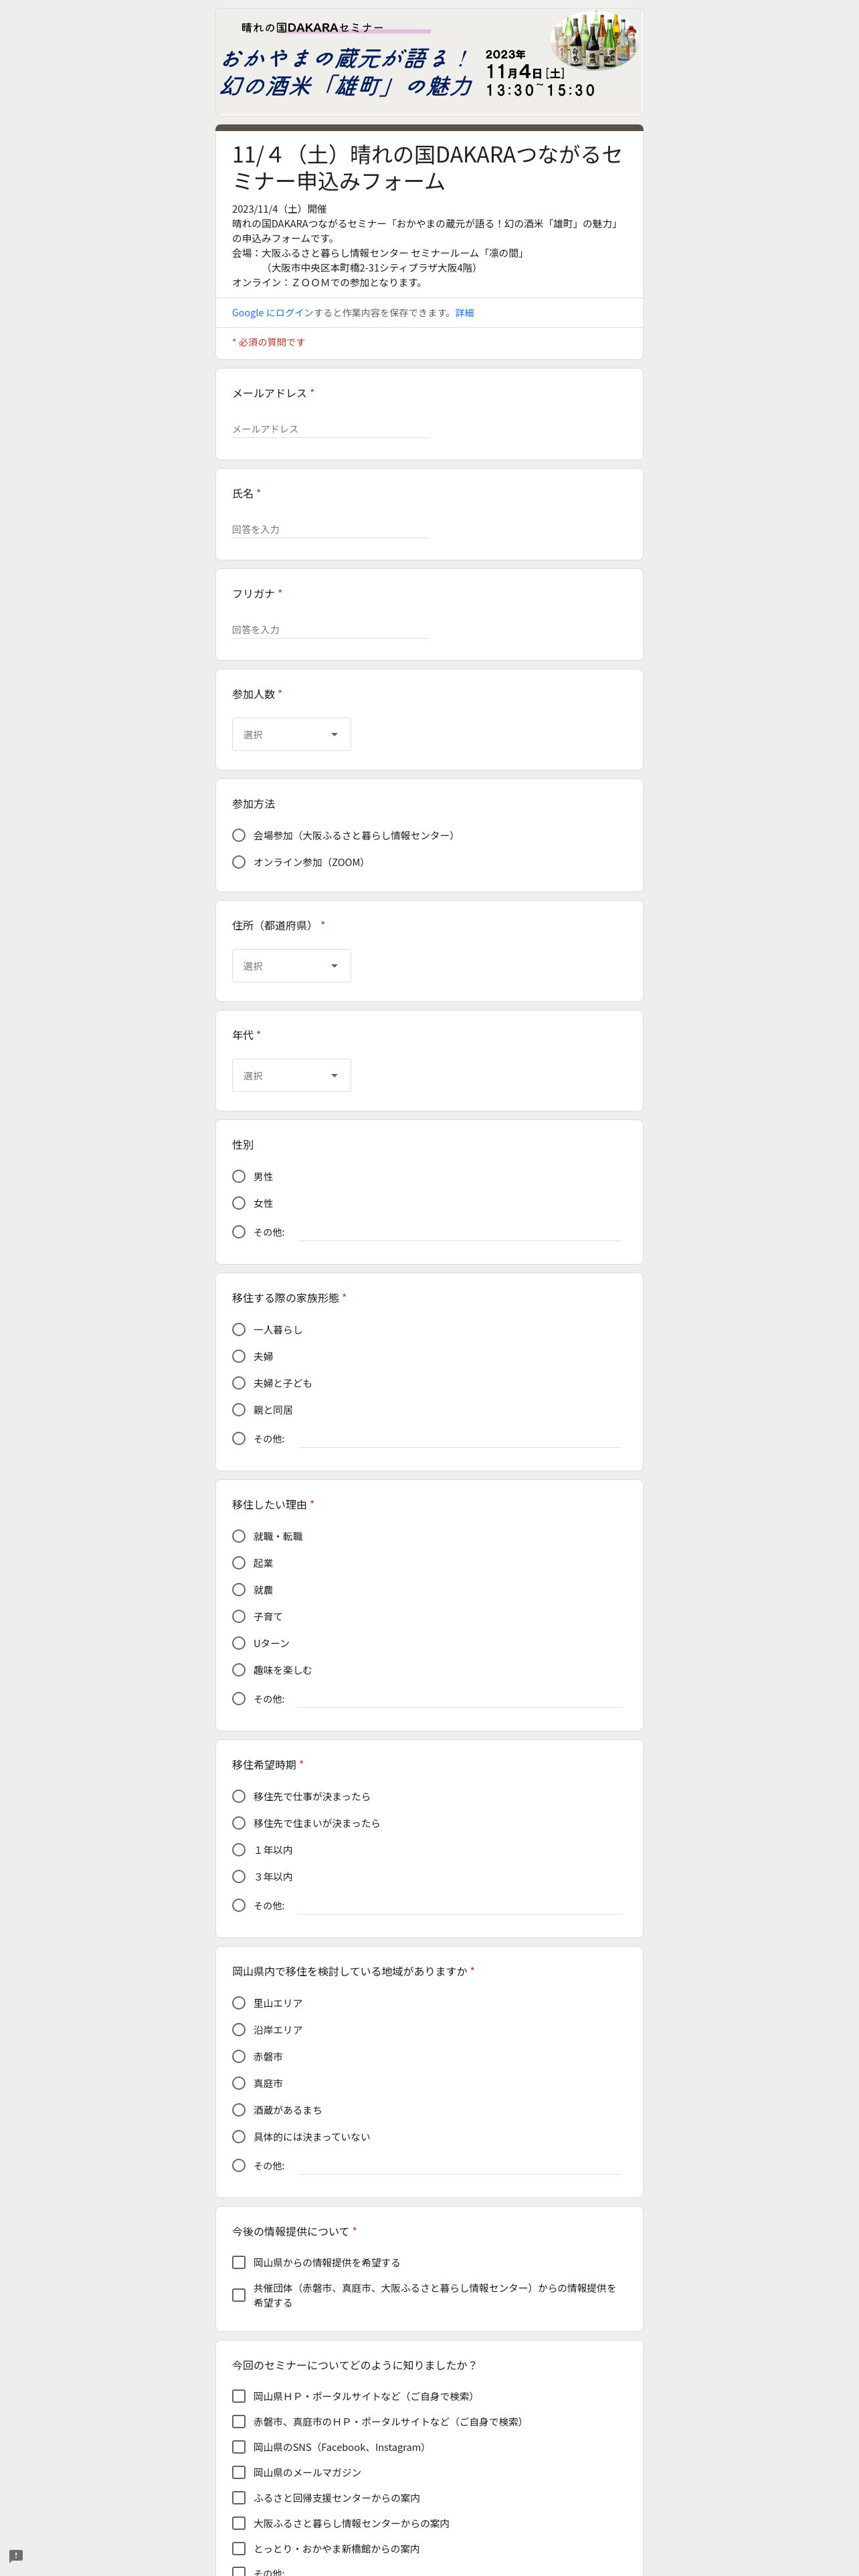The height and width of the screenshot is (2576, 859).
Task: Select その他 under 移住を検討している地域
Action: click(x=239, y=2166)
